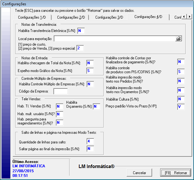
Task: Edit Habilita Transferência Eletrônica S/N field
Action: point(81,31)
